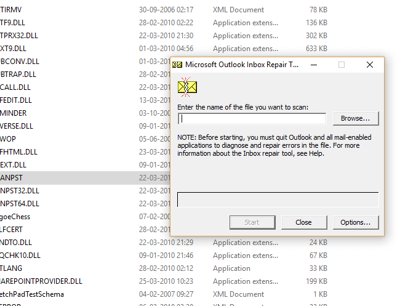Select the NPST64.DLL file

[20, 204]
